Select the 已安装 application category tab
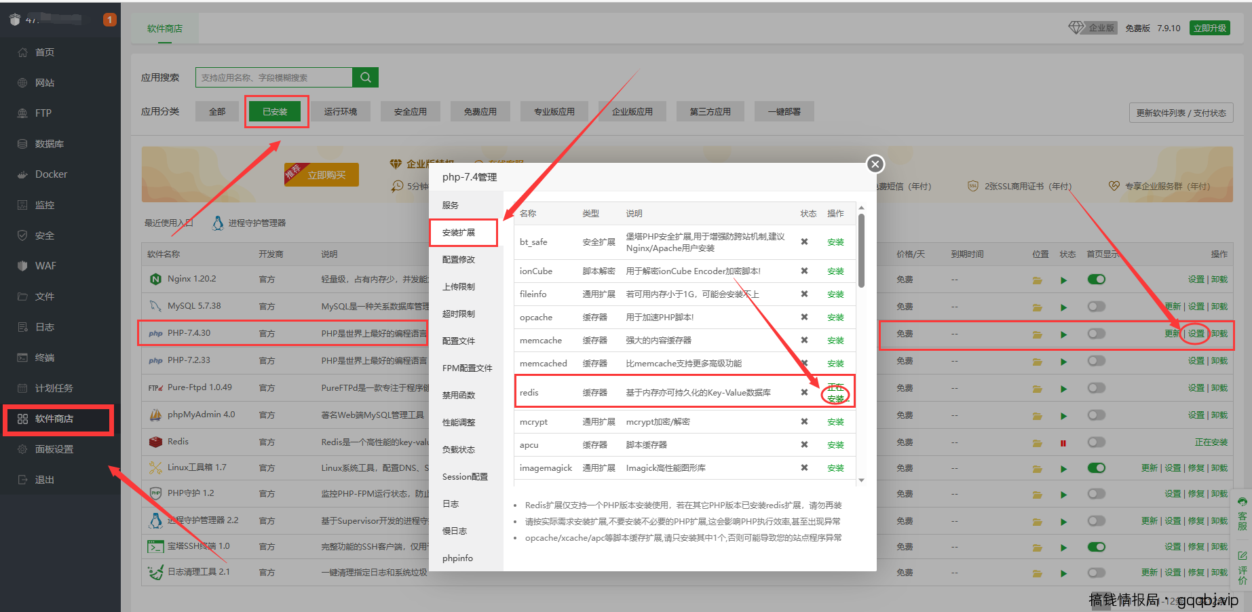This screenshot has width=1252, height=612. (x=276, y=111)
